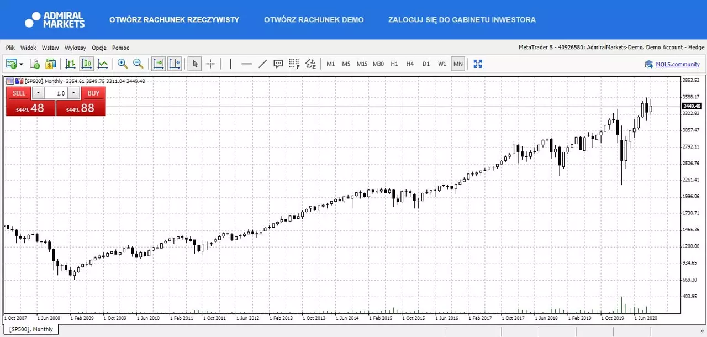
Task: Switch to bar chart view icon
Action: [x=70, y=64]
